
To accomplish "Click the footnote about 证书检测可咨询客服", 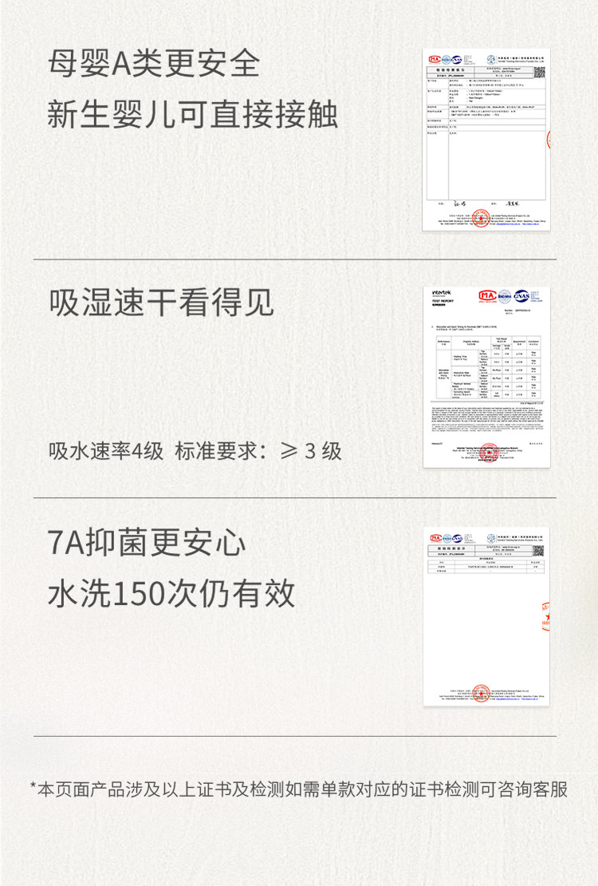I will tap(299, 789).
